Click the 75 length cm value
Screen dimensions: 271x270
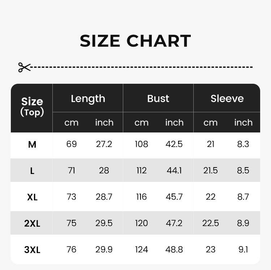click(72, 223)
